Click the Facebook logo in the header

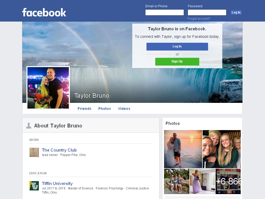(x=44, y=12)
